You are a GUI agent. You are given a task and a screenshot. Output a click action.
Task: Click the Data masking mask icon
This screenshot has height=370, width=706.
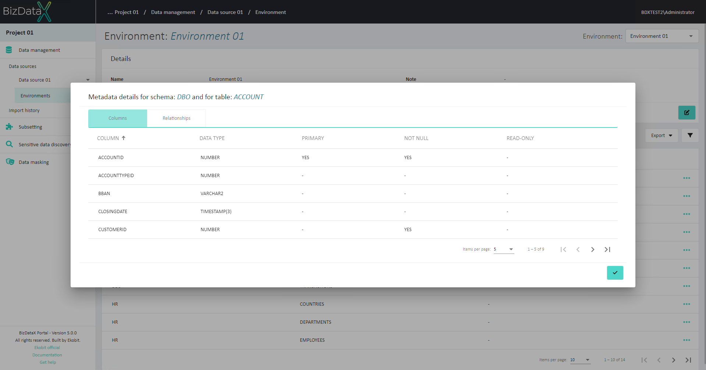10,162
